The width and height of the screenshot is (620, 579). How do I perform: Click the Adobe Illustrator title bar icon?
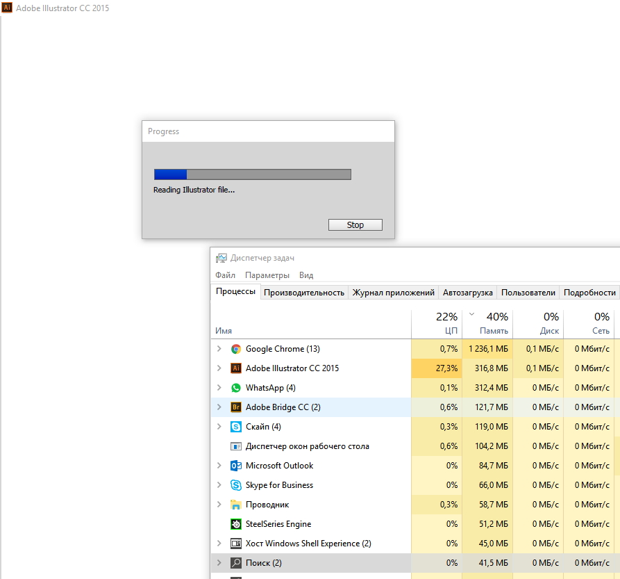coord(7,8)
